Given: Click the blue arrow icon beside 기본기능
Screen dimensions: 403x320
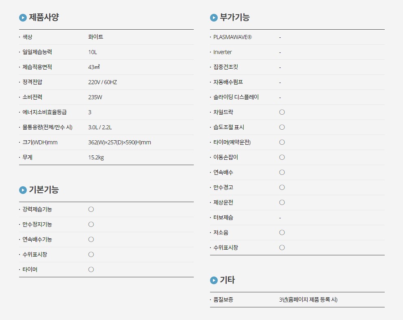Looking at the screenshot, I should pyautogui.click(x=23, y=190).
